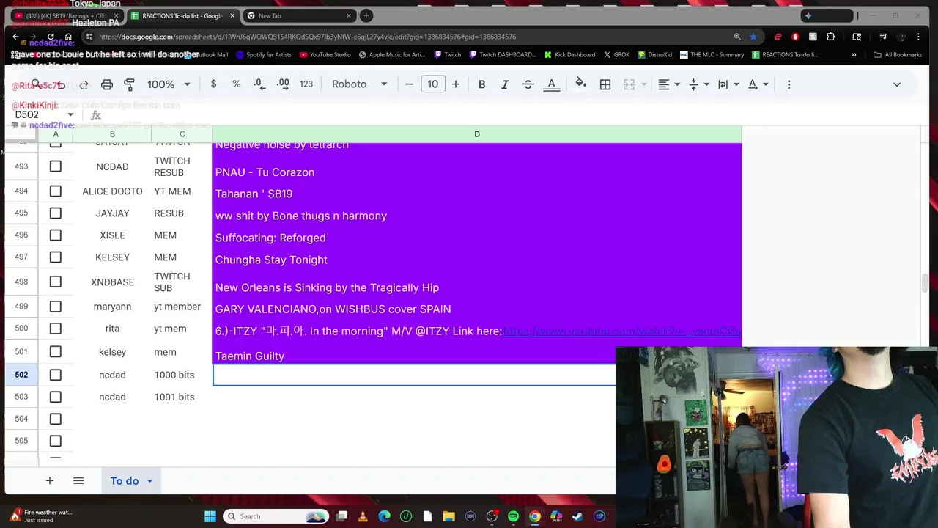This screenshot has height=528, width=938.
Task: Click the Add sheet plus button
Action: pyautogui.click(x=50, y=481)
